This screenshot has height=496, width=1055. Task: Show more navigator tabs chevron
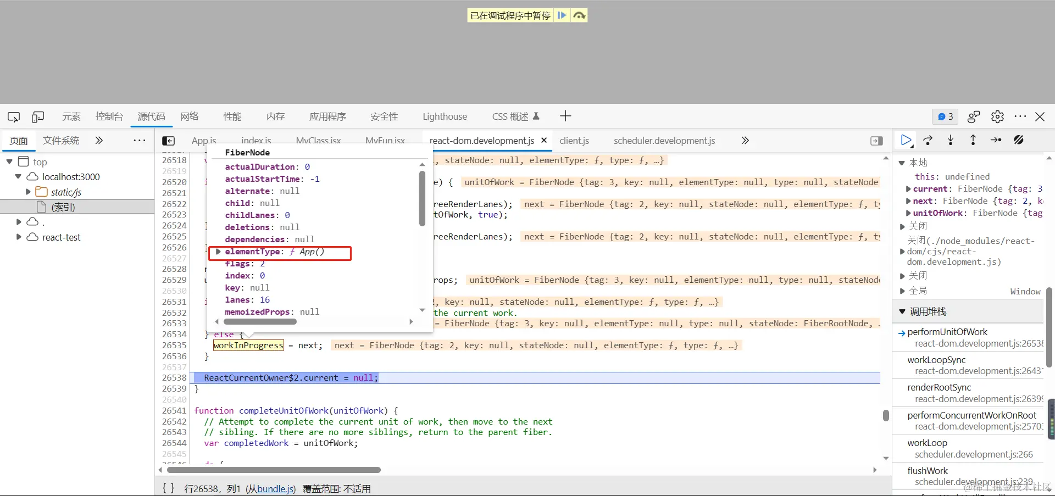[x=99, y=141]
